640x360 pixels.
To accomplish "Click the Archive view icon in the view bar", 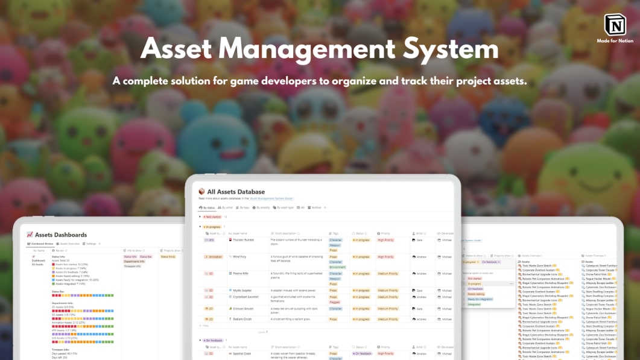I will pyautogui.click(x=309, y=207).
